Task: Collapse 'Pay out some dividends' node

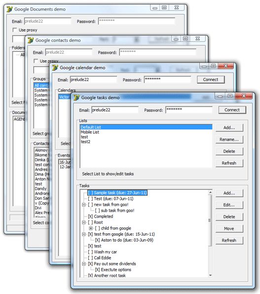Action: pyautogui.click(x=84, y=264)
